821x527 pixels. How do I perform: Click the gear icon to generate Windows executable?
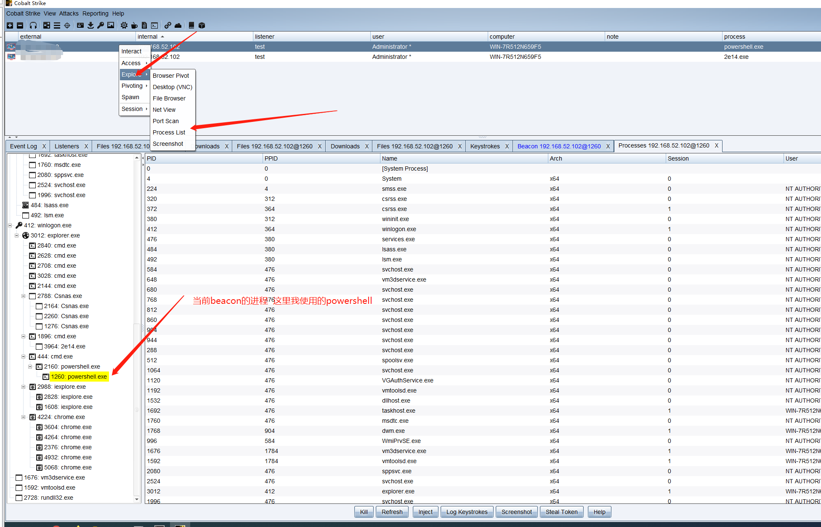click(x=124, y=25)
